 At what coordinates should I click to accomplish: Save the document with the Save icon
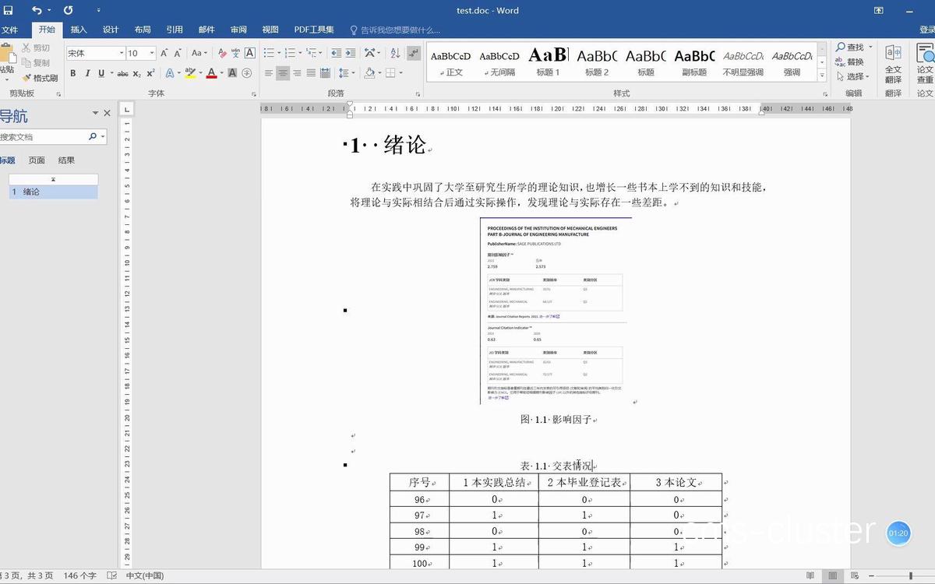tap(8, 10)
